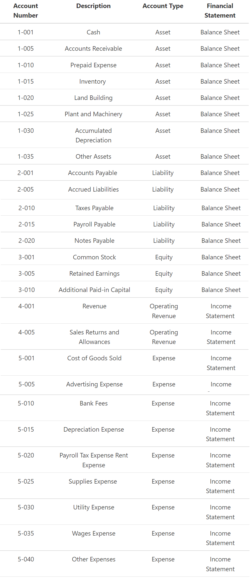The width and height of the screenshot is (252, 580).
Task: Select account number 5-040
Action: pyautogui.click(x=26, y=559)
